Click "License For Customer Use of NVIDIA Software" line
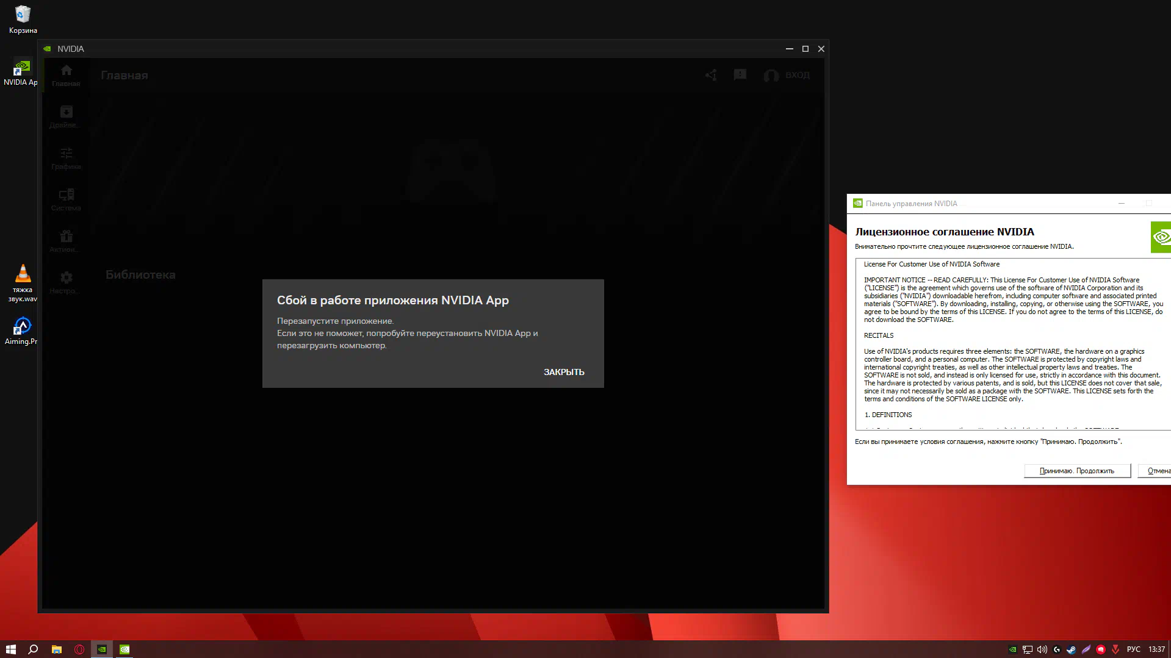 (x=932, y=264)
